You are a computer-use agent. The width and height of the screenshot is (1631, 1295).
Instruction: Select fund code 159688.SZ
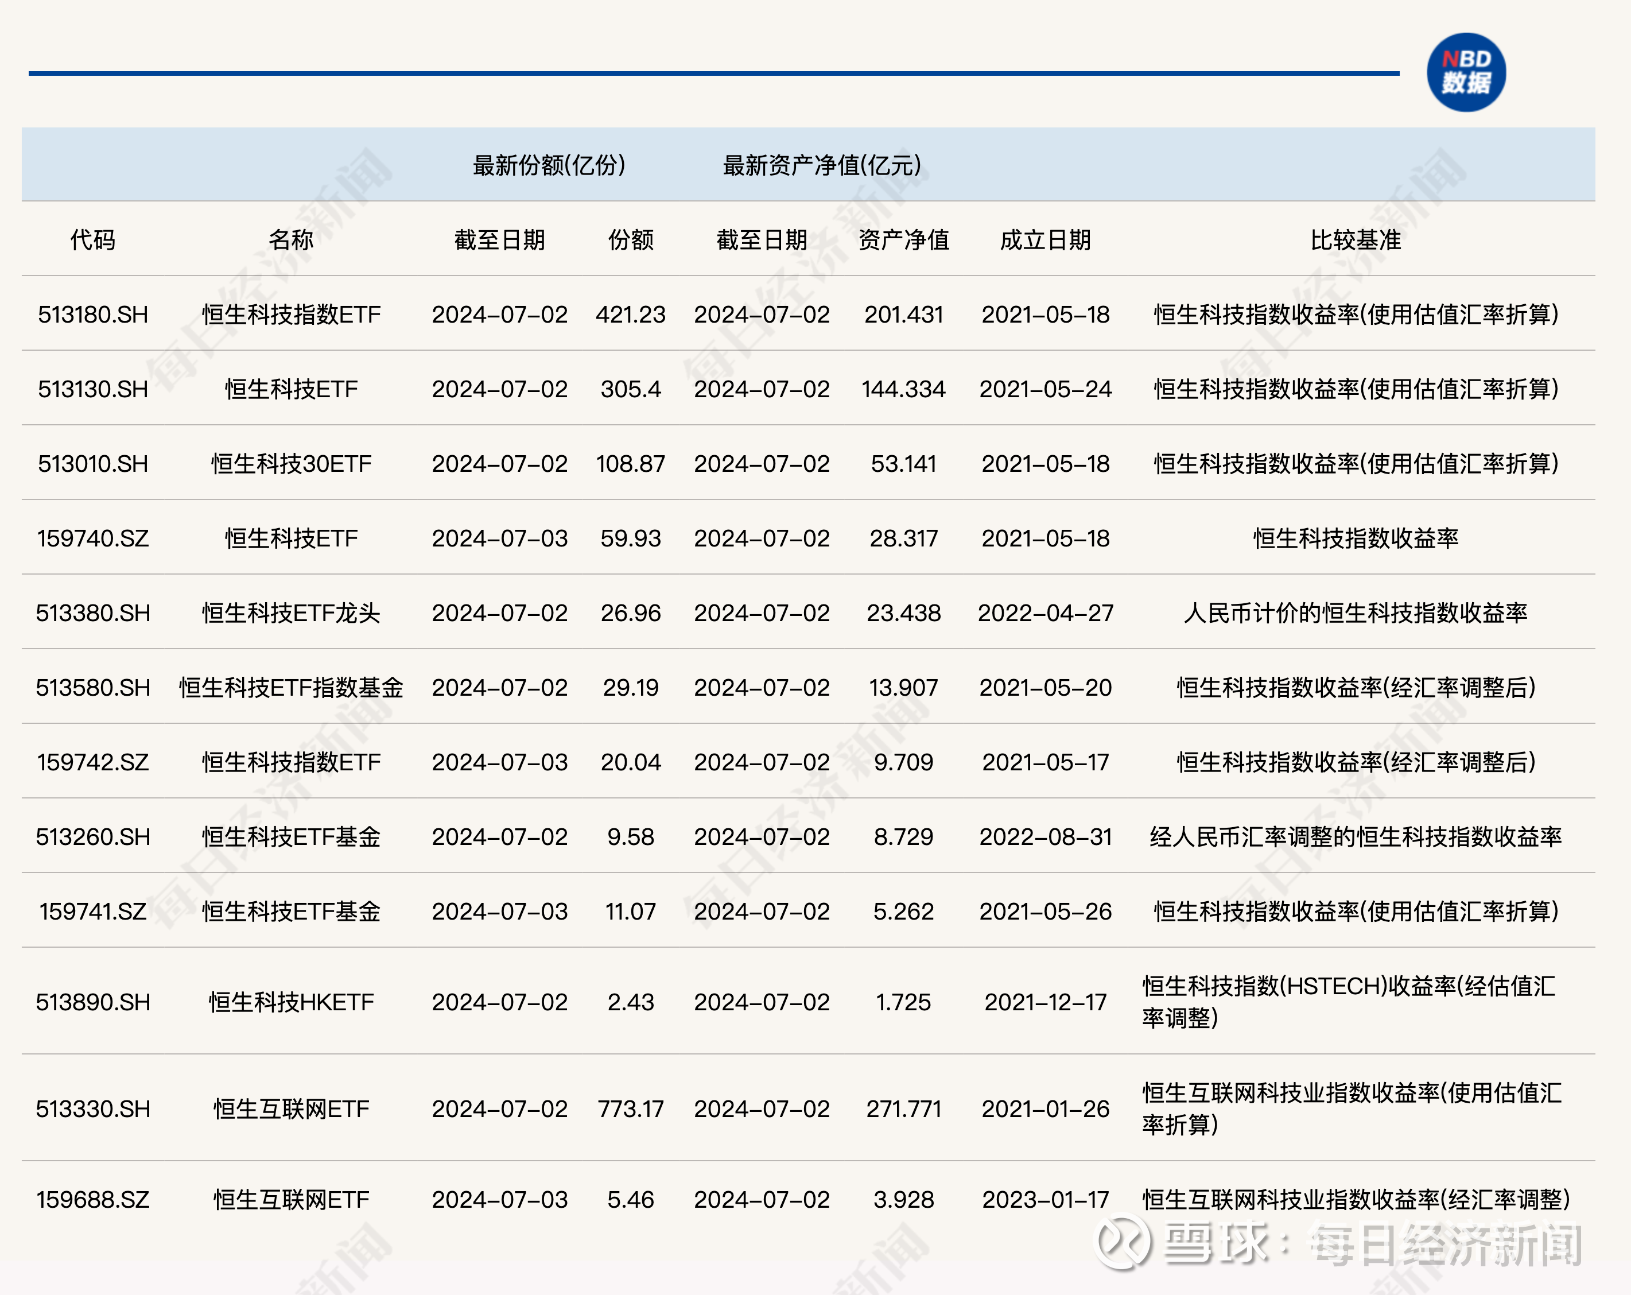[93, 1200]
